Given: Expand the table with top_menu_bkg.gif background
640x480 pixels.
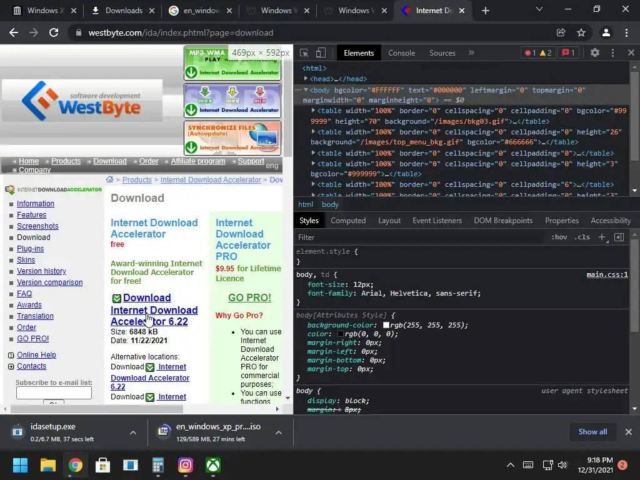Looking at the screenshot, I should (x=313, y=131).
